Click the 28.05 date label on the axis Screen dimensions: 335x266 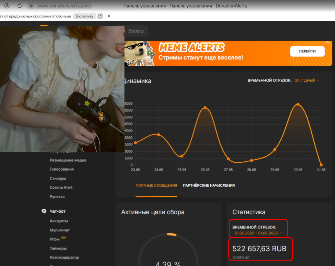click(x=251, y=170)
